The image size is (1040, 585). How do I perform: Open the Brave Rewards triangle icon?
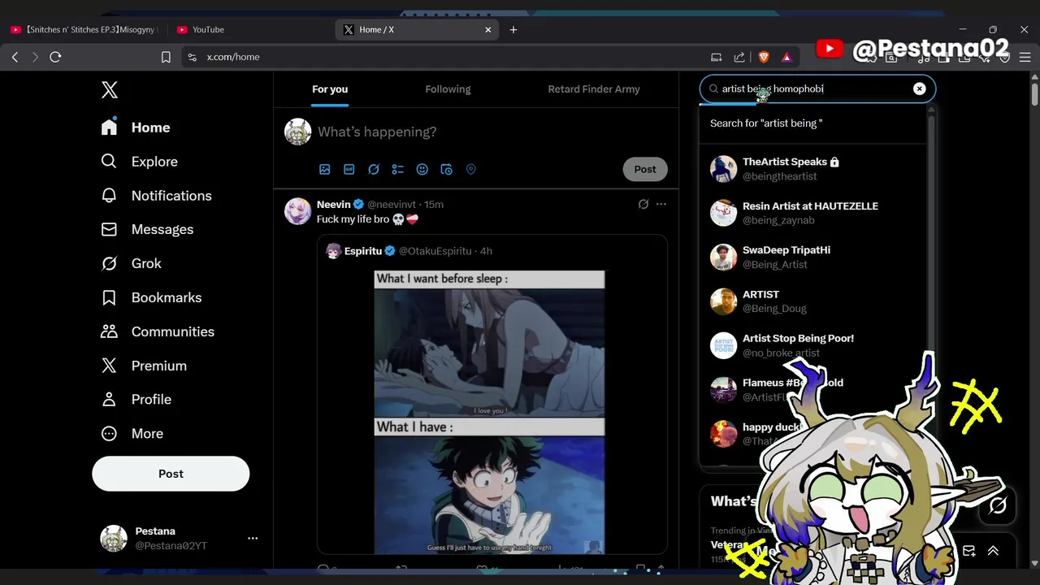click(786, 57)
